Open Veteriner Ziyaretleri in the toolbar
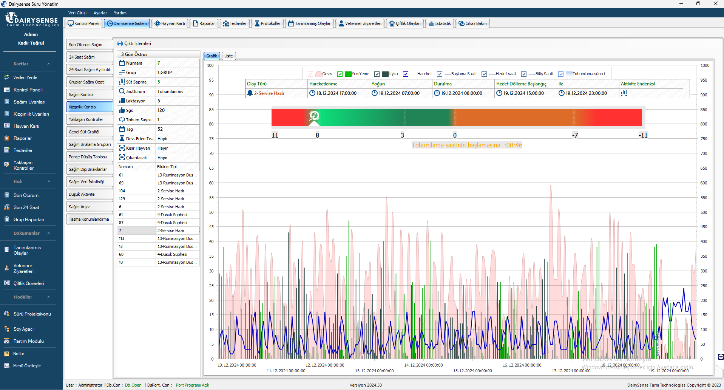This screenshot has height=390, width=724. point(360,23)
